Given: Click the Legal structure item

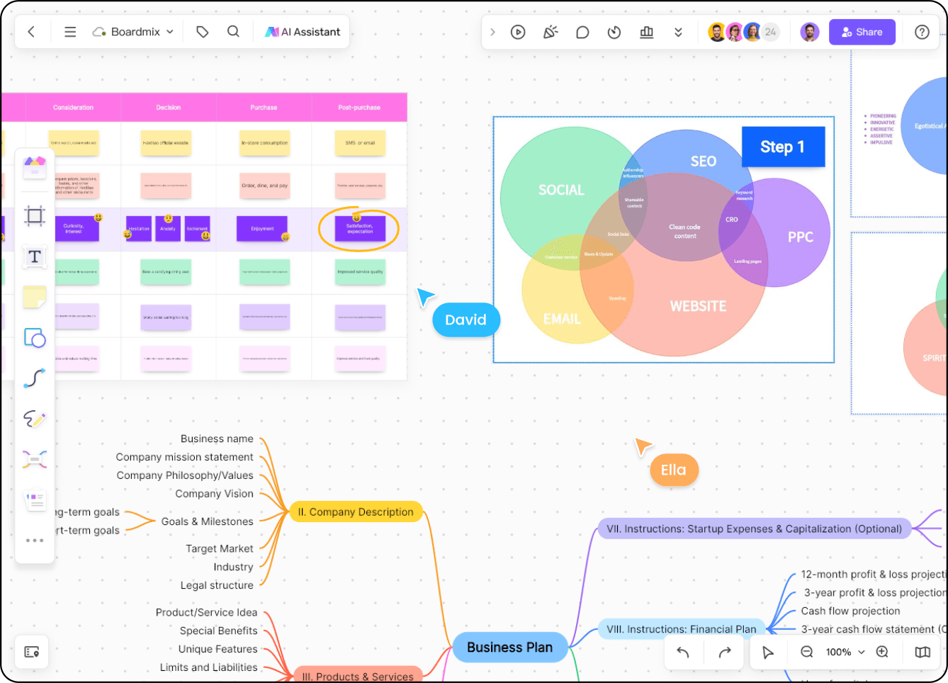Looking at the screenshot, I should tap(217, 585).
